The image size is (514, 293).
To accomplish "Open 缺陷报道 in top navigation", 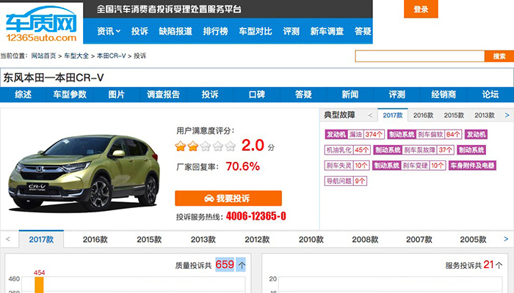I will (175, 31).
